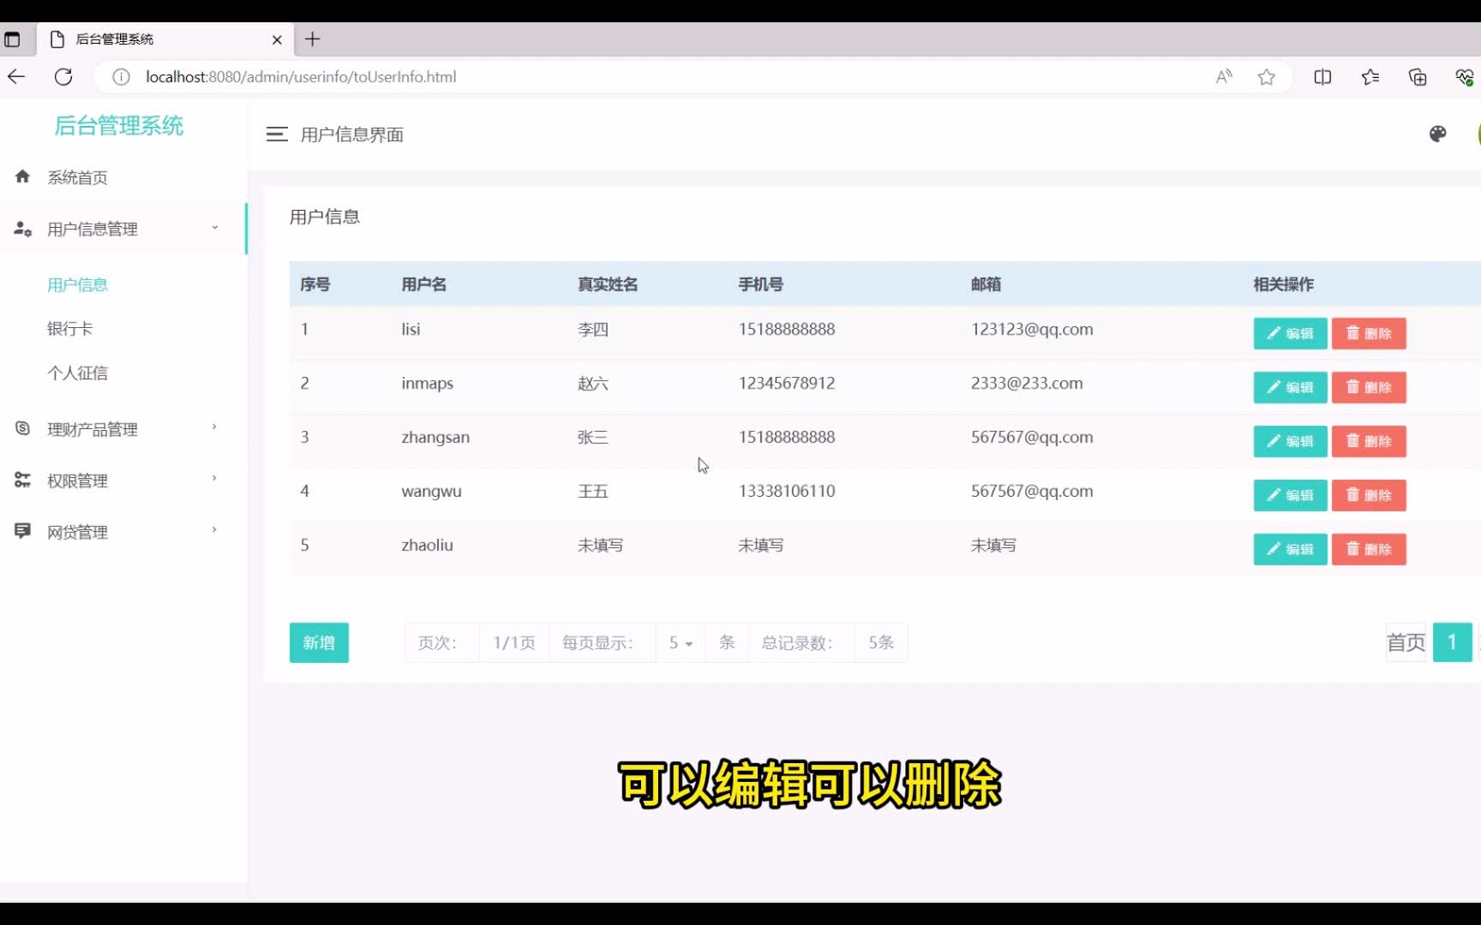Click phone number 12345678912
1481x925 pixels.
pyautogui.click(x=787, y=384)
